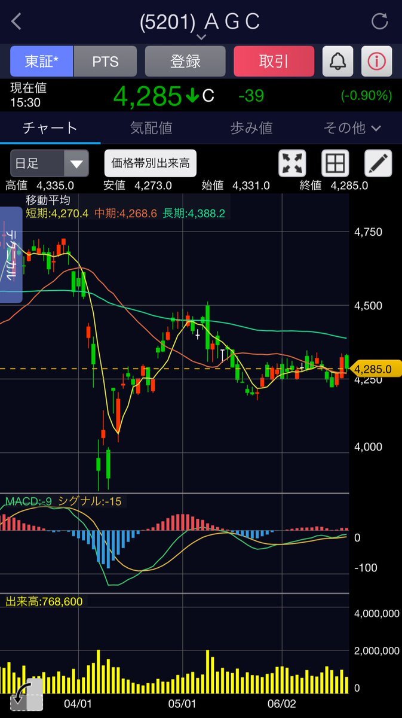Tap the (5201) AGC title
This screenshot has height=718, width=402.
point(200,22)
